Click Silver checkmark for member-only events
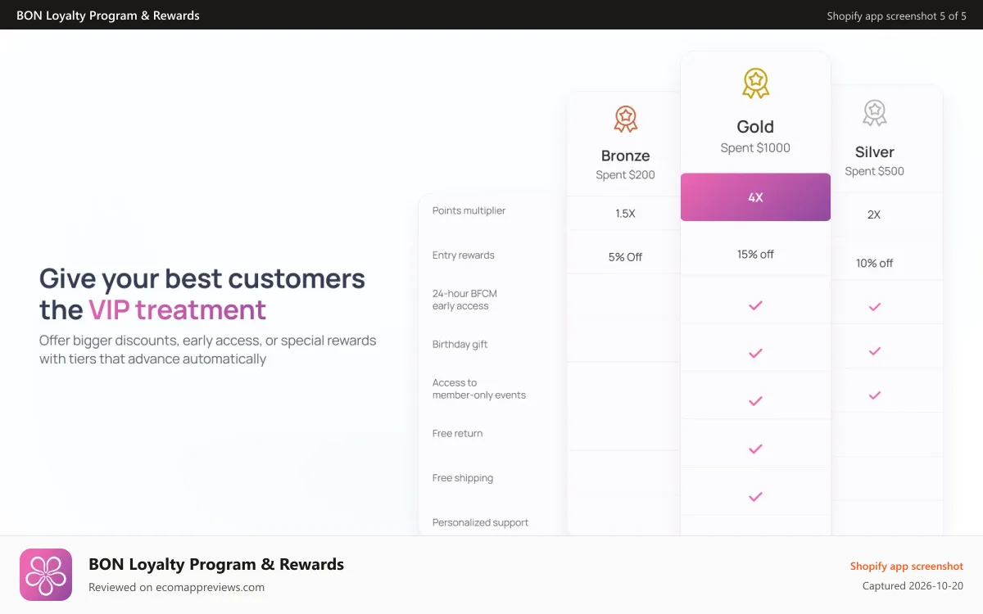The image size is (983, 614). point(875,395)
